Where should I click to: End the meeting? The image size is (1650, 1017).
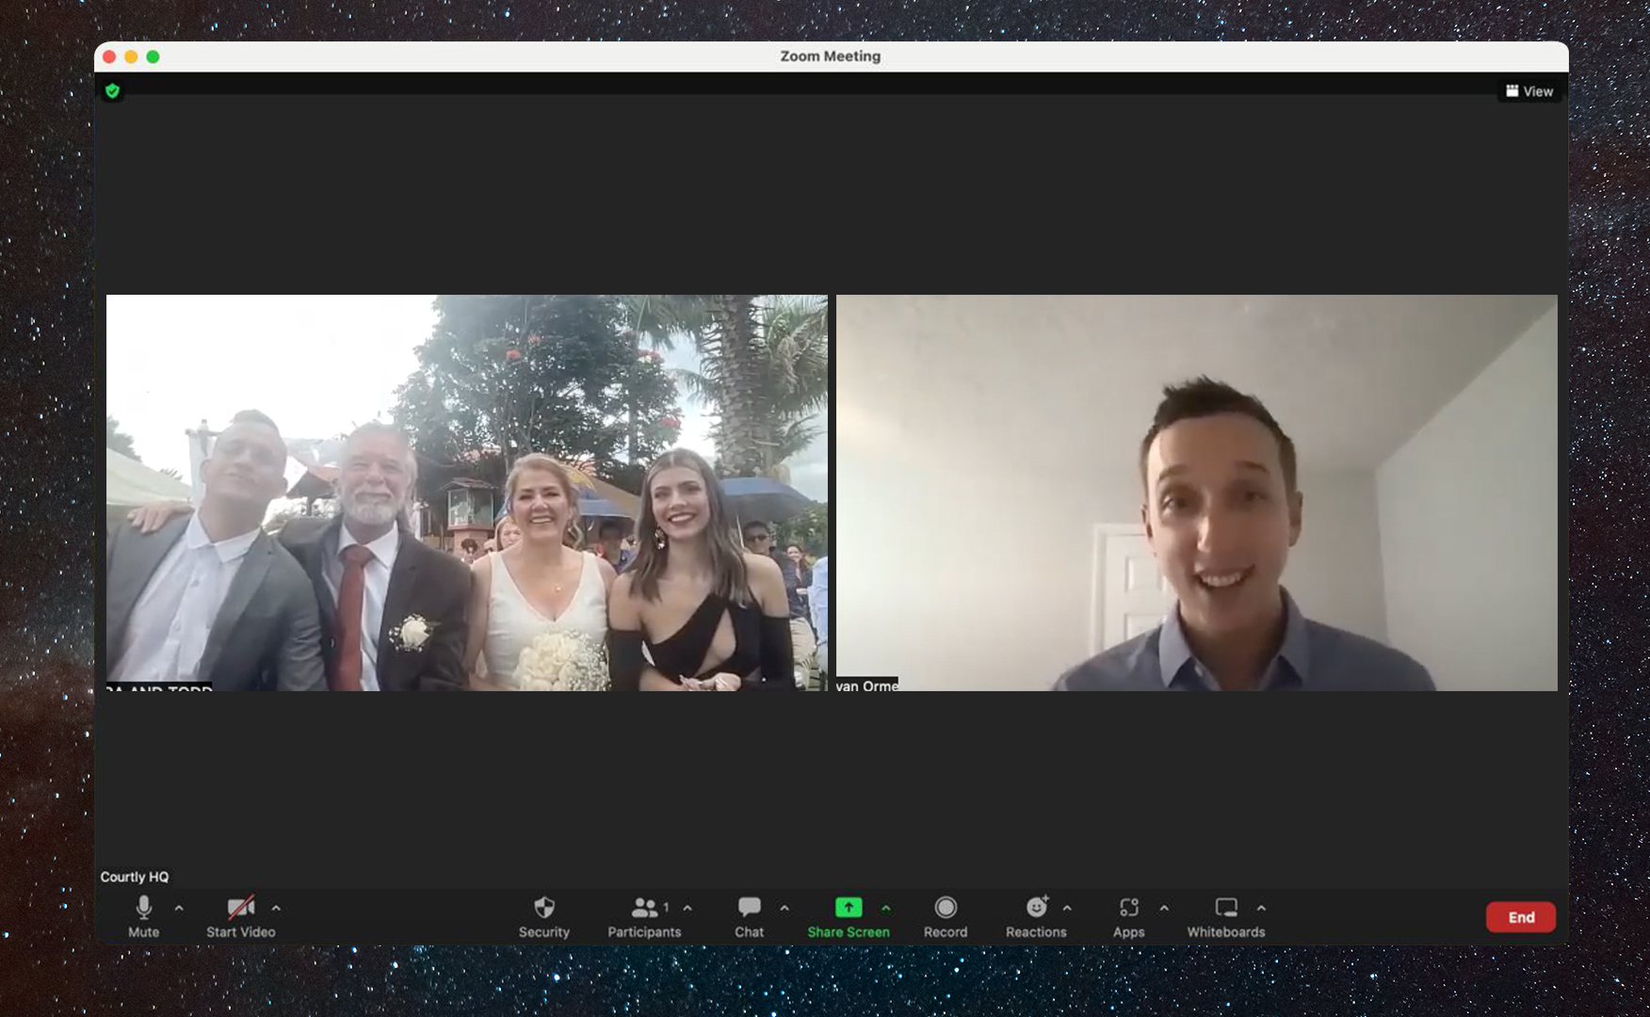click(x=1521, y=917)
